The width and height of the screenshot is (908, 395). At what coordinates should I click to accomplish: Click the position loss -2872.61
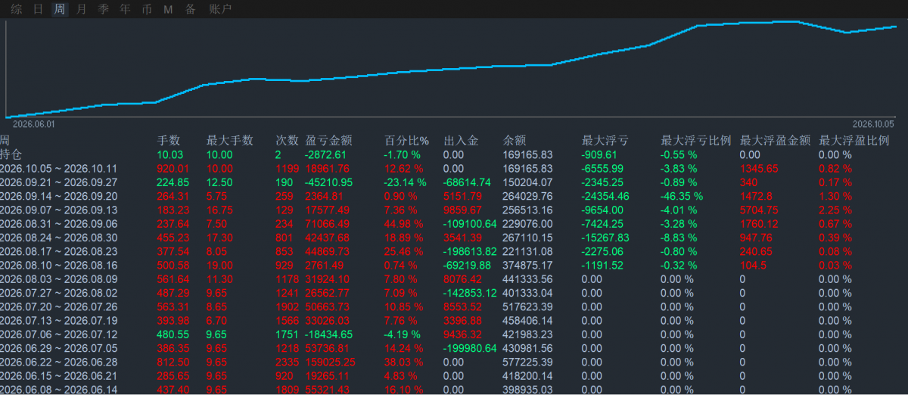pyautogui.click(x=326, y=154)
